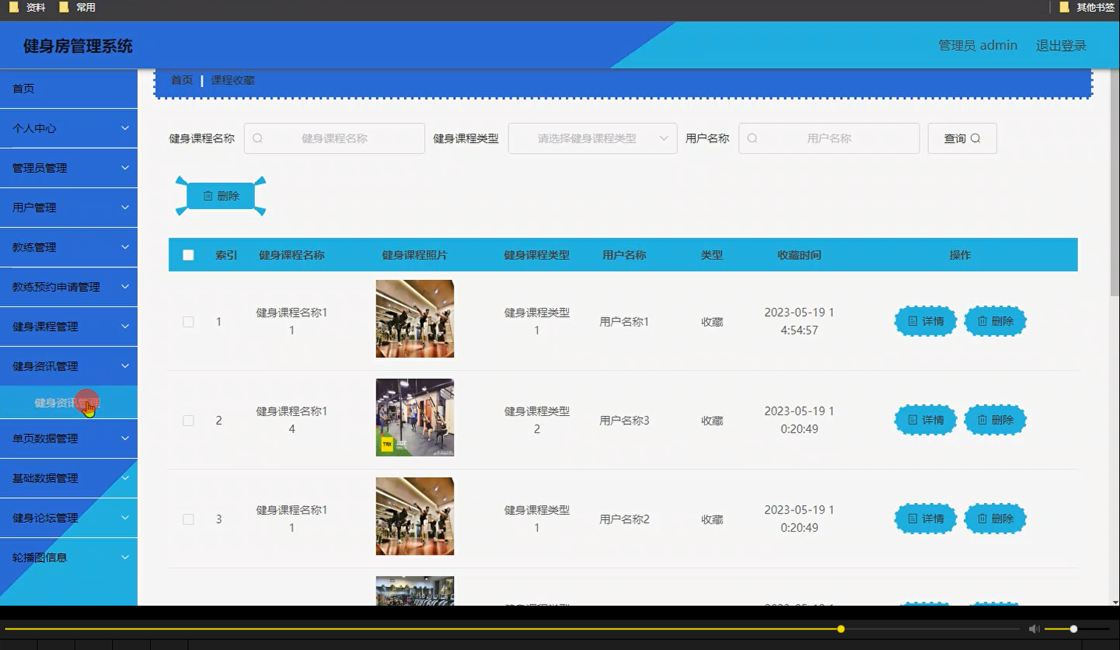Collapse the 健身资讯管理 sidebar menu

coord(69,366)
